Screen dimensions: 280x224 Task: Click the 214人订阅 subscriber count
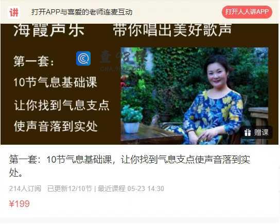(x=25, y=188)
